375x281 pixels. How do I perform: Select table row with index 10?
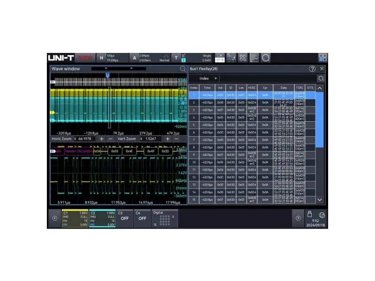point(252,163)
